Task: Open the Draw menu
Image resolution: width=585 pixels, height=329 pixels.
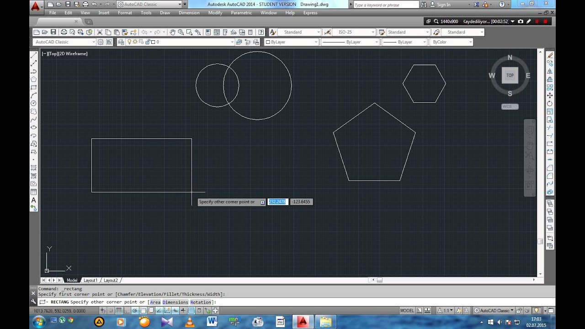Action: click(x=165, y=13)
